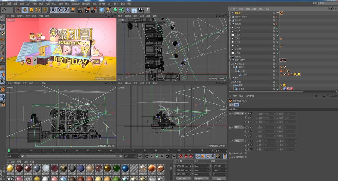This screenshot has height=181, width=338.
Task: Click the red Record Active Objects button
Action: [x=181, y=156]
